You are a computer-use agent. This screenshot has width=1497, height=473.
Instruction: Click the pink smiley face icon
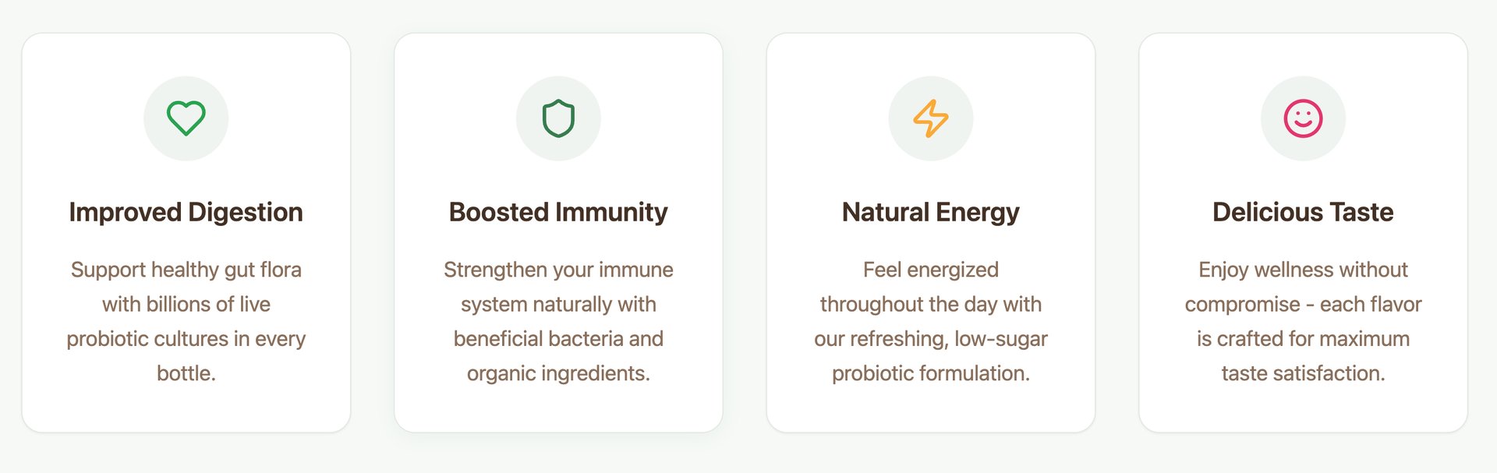(1304, 118)
